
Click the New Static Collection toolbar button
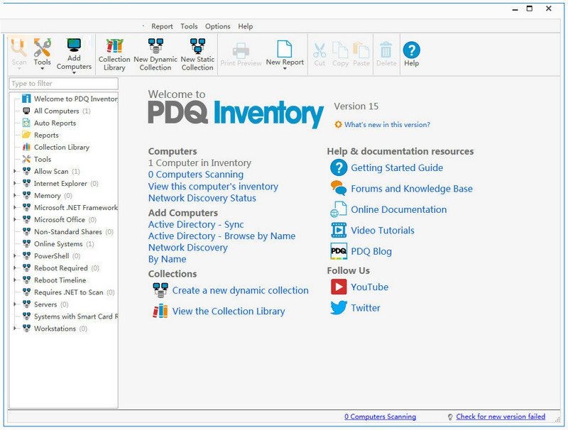click(197, 55)
